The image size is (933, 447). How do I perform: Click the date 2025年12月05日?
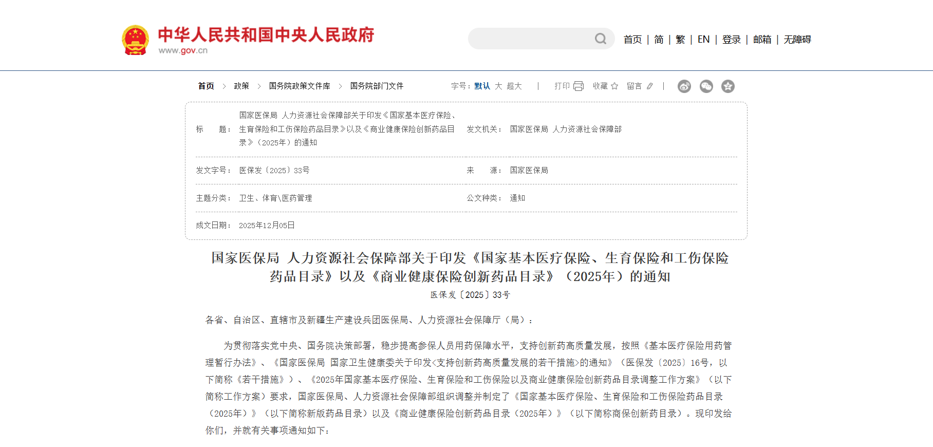pos(267,225)
